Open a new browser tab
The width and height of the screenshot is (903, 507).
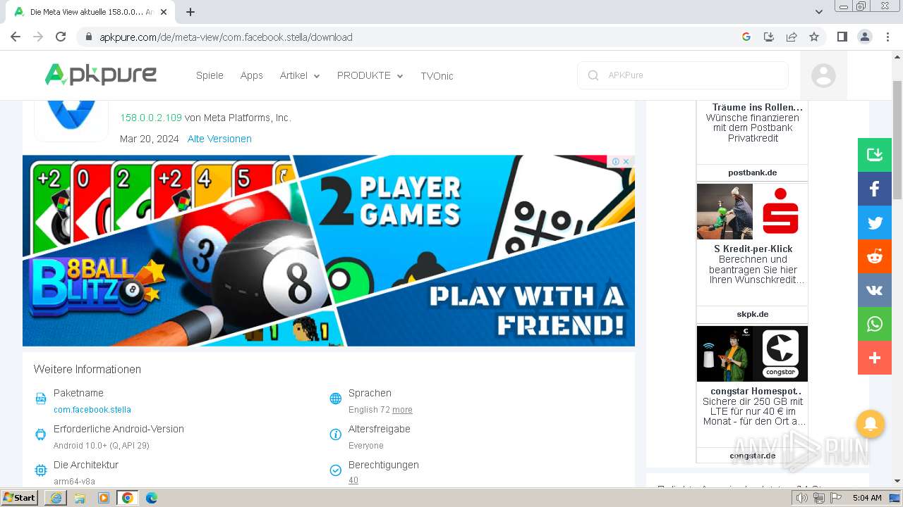190,12
